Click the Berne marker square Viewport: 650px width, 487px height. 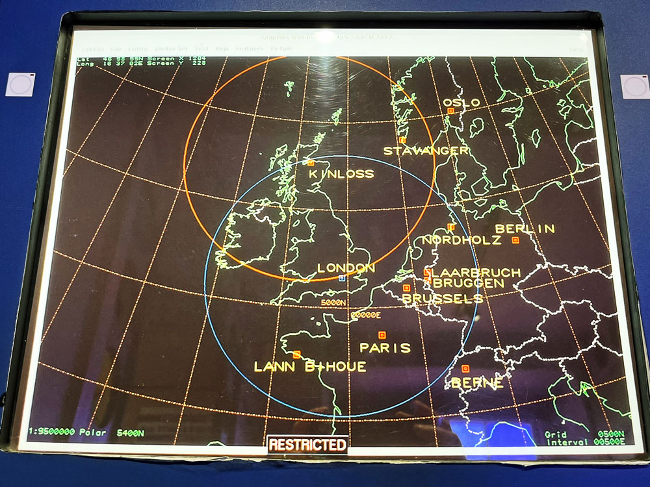pos(465,369)
